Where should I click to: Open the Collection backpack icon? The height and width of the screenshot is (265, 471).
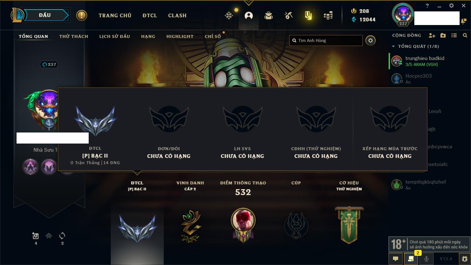[269, 15]
